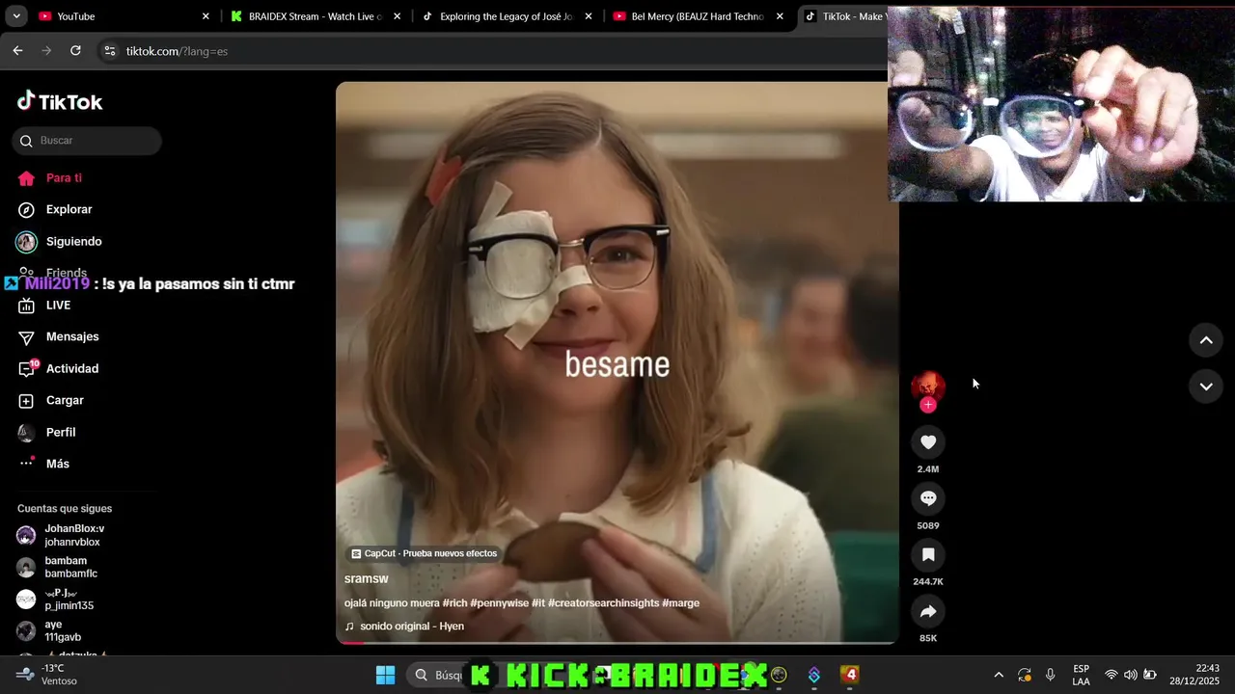Open the Explorar page
Screen dimensions: 1235x694
[x=69, y=209]
